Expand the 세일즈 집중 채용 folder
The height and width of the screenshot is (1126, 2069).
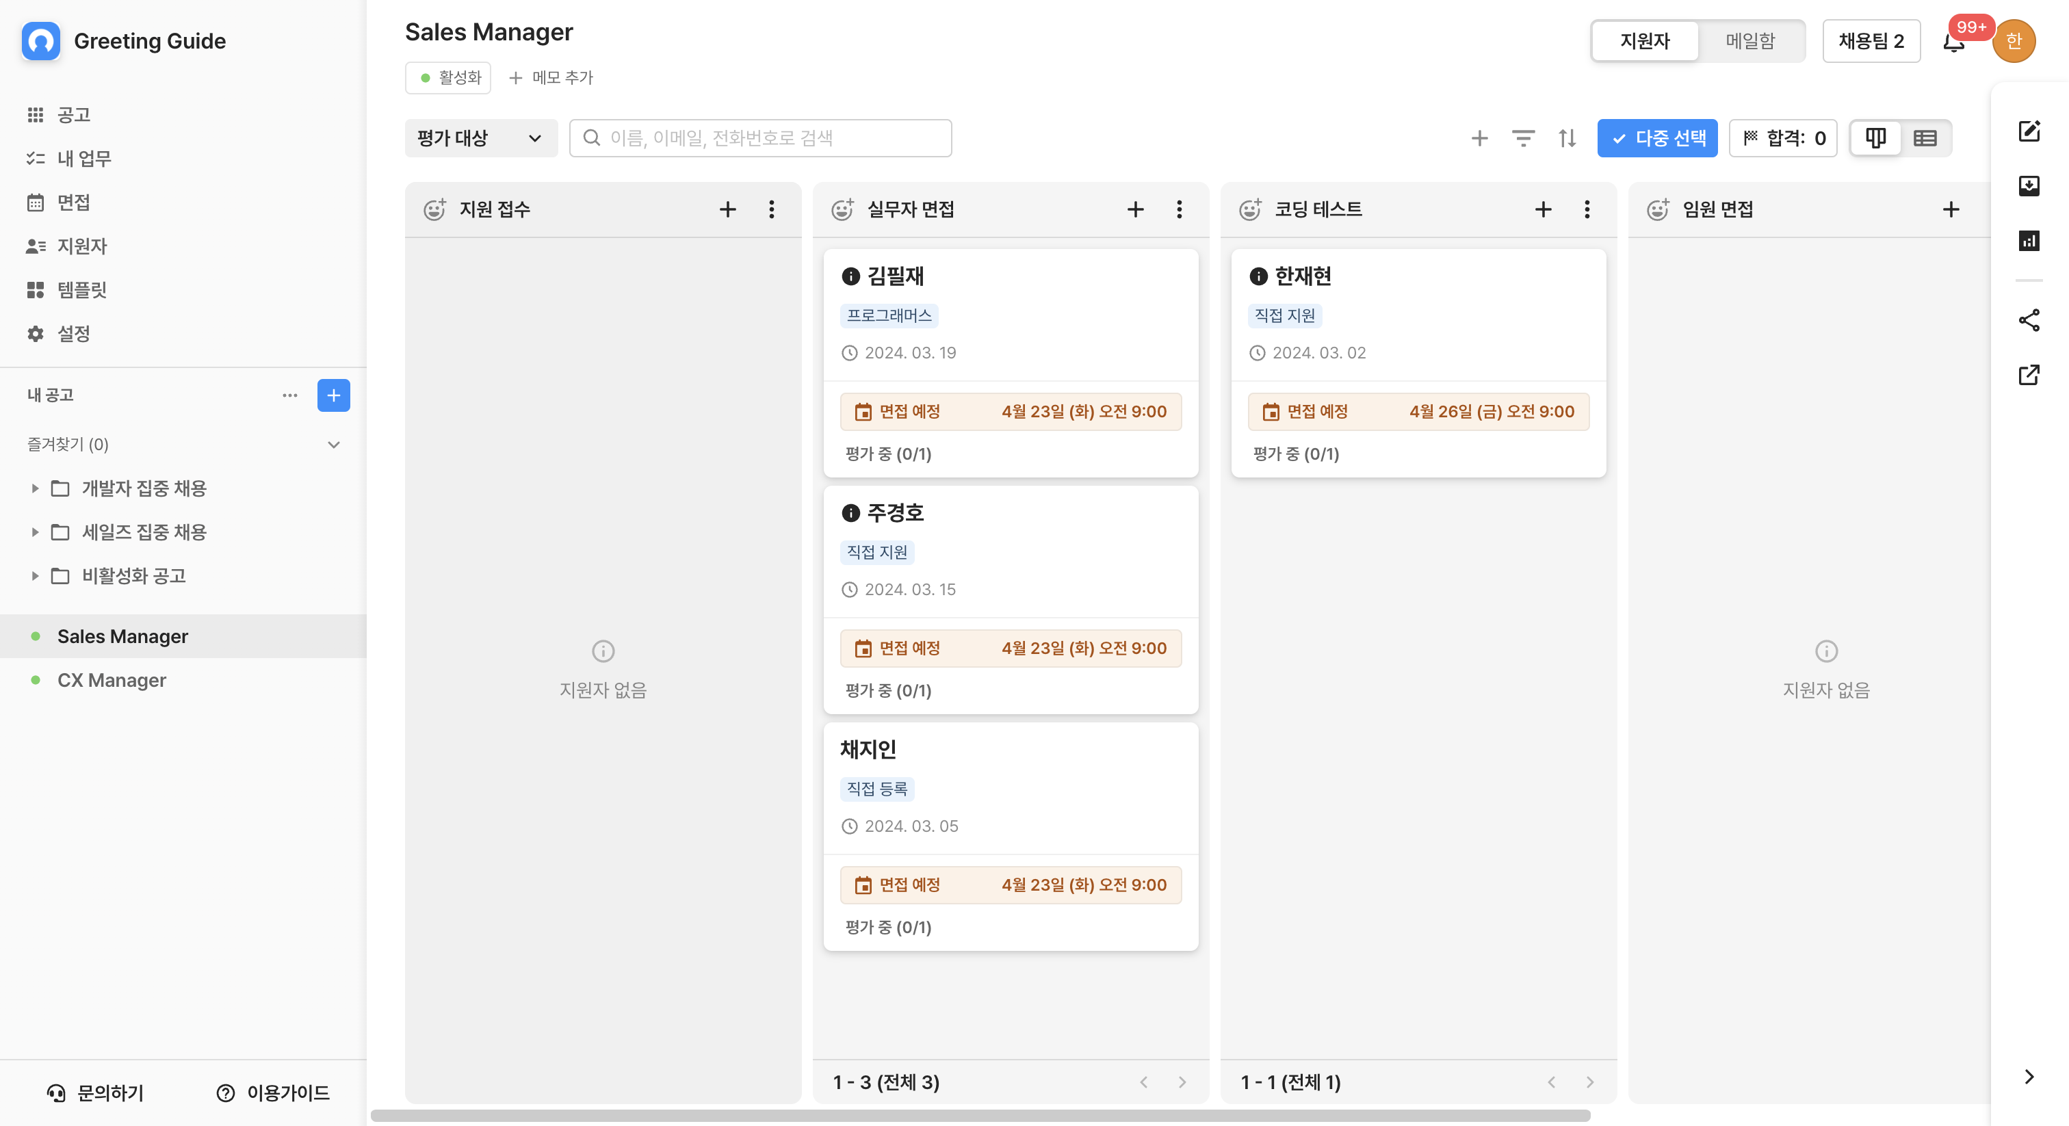[x=36, y=532]
